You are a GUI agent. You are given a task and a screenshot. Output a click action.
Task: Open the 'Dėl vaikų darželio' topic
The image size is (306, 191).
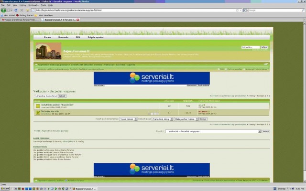tap(50, 111)
